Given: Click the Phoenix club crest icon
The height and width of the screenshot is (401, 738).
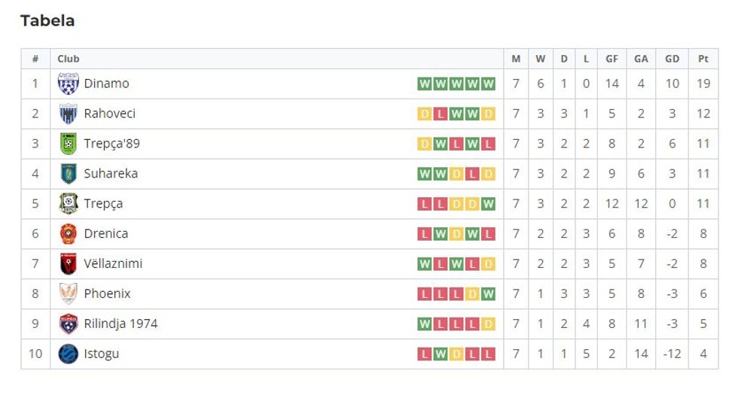Looking at the screenshot, I should click(x=69, y=294).
